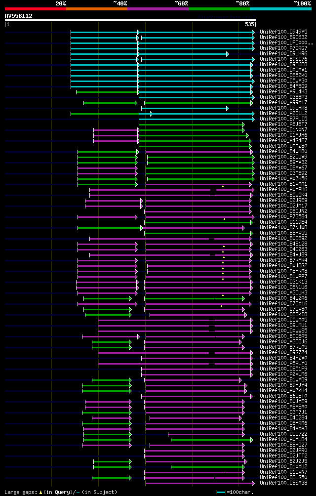Select hit label UniRef100_C7QX80

283,309
